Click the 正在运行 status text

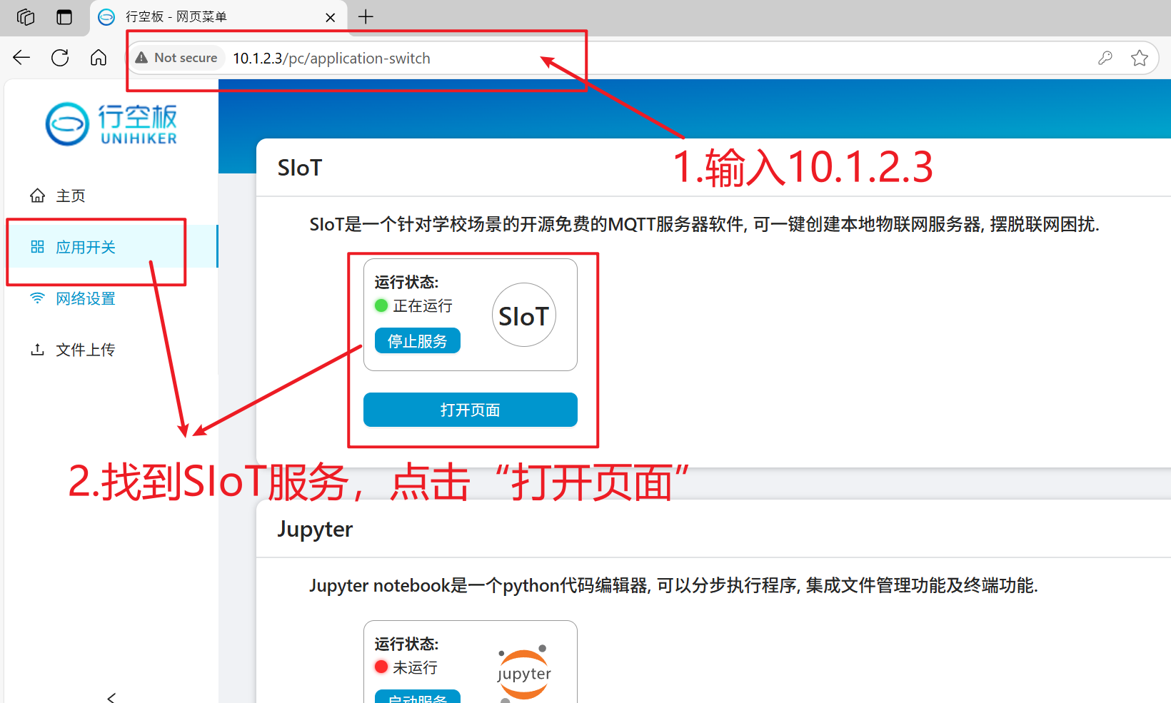pyautogui.click(x=423, y=305)
